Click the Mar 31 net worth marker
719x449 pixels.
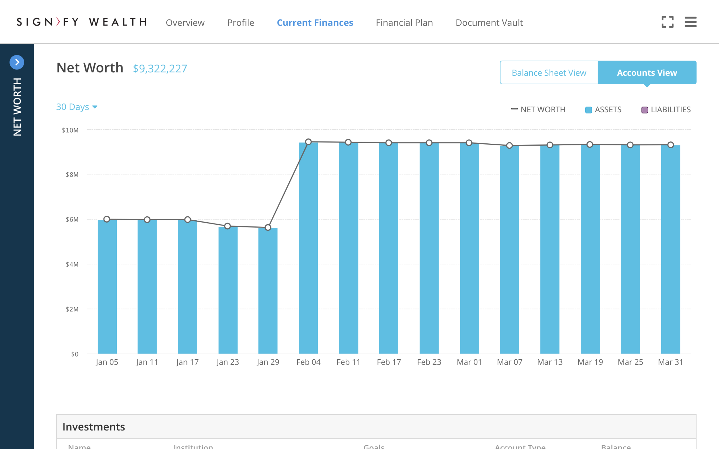click(671, 145)
